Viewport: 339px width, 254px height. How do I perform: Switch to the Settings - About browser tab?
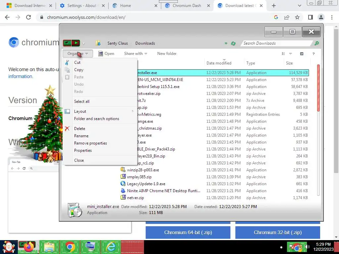tap(82, 6)
